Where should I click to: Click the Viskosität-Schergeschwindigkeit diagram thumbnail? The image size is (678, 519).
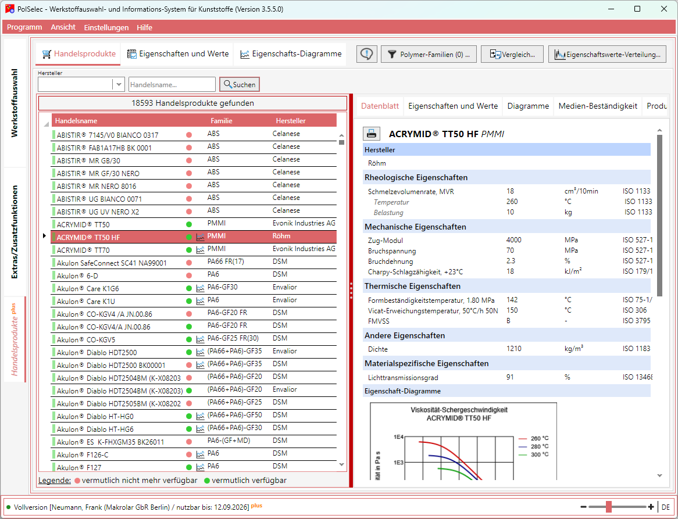463,441
